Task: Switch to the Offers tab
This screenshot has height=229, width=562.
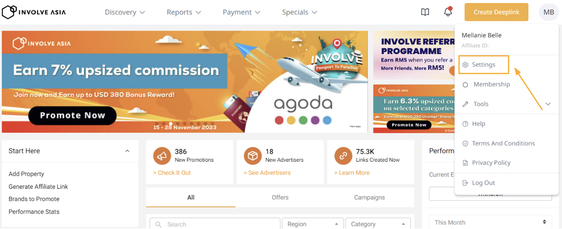Action: [x=280, y=197]
